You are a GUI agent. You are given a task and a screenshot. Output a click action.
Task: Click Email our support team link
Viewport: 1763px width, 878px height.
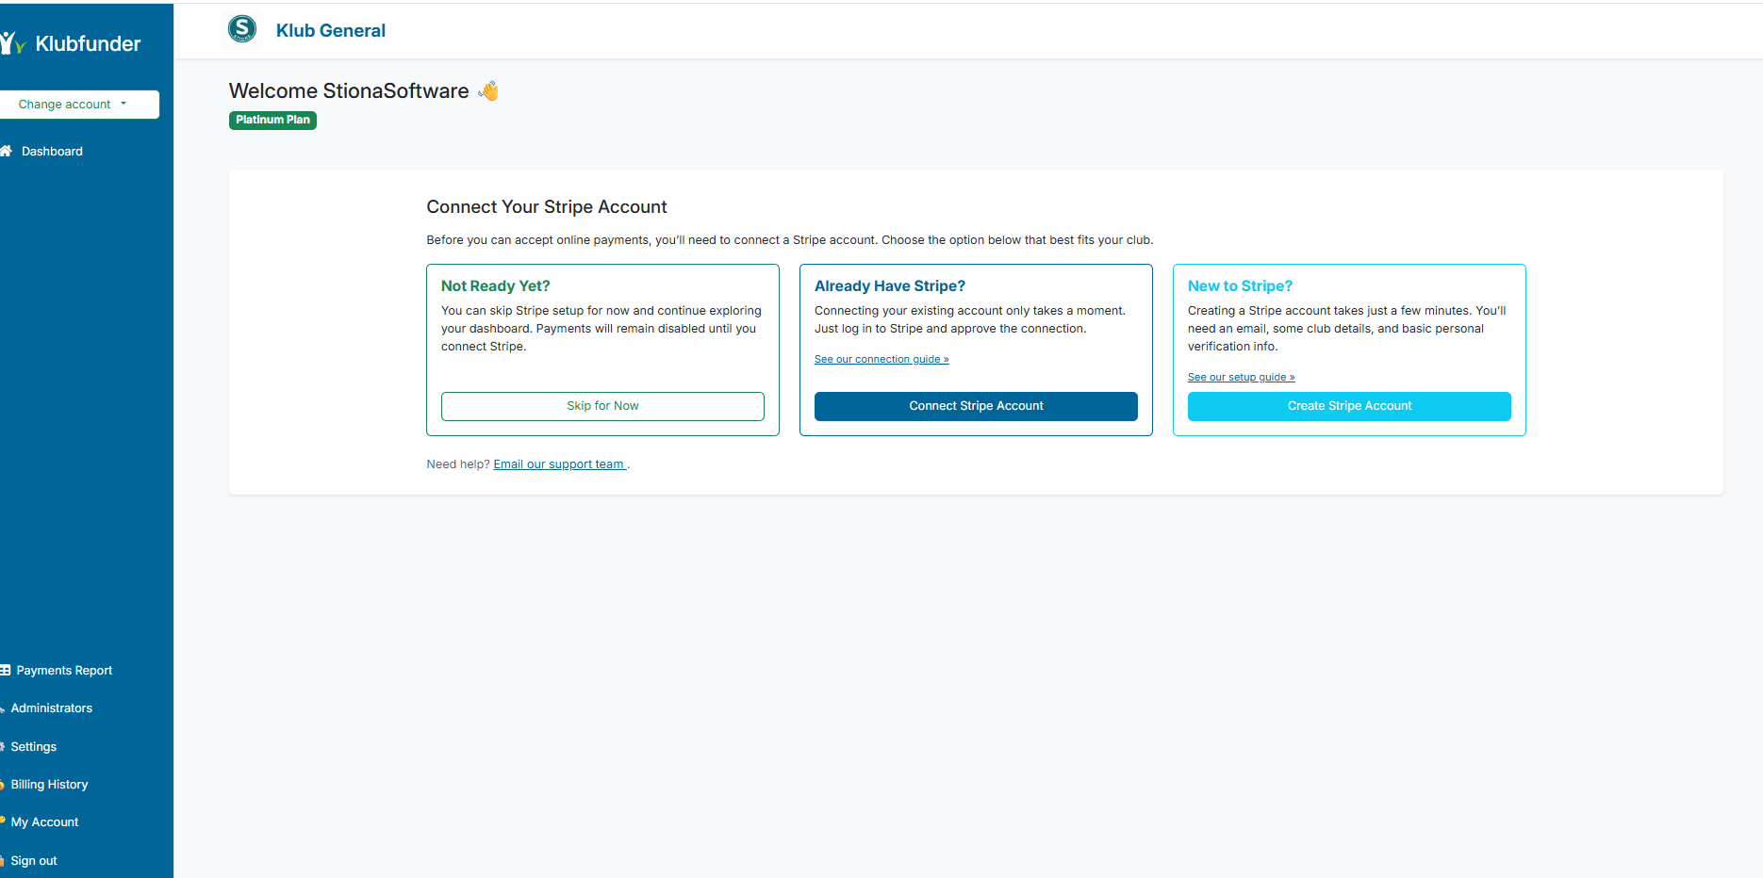560,463
